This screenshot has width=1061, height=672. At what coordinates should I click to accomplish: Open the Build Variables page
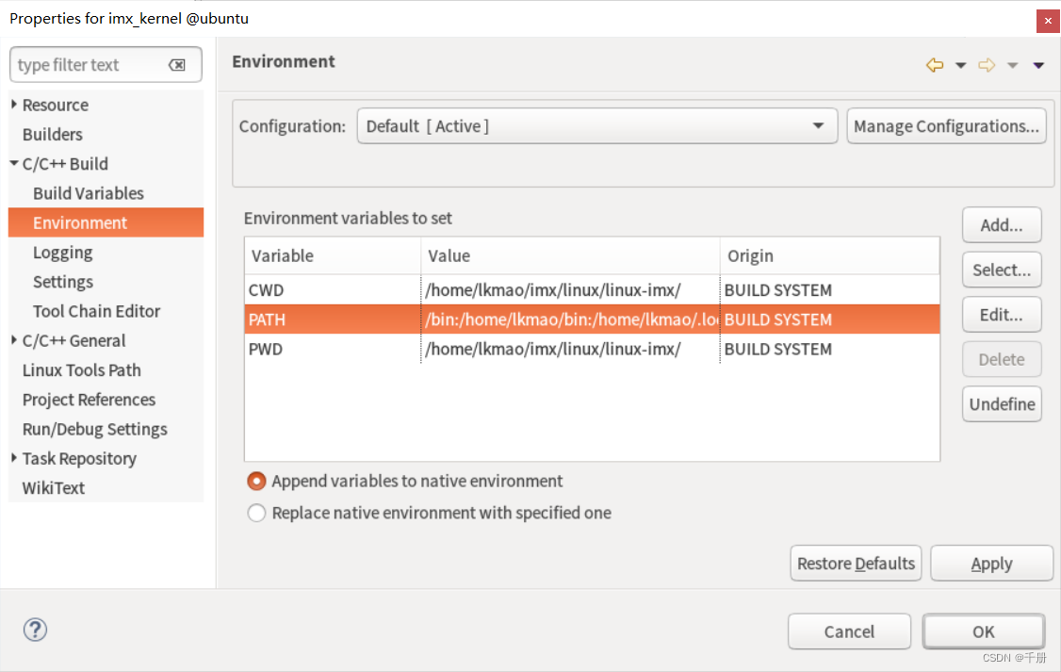[x=89, y=193]
